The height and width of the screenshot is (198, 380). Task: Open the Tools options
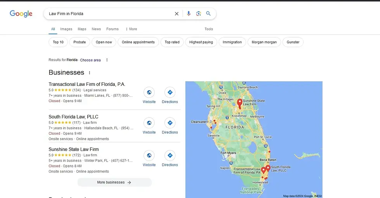[x=209, y=29]
